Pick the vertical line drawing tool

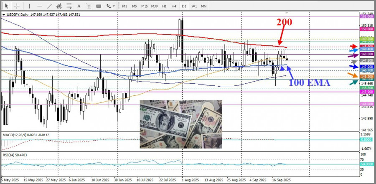pyautogui.click(x=29, y=6)
